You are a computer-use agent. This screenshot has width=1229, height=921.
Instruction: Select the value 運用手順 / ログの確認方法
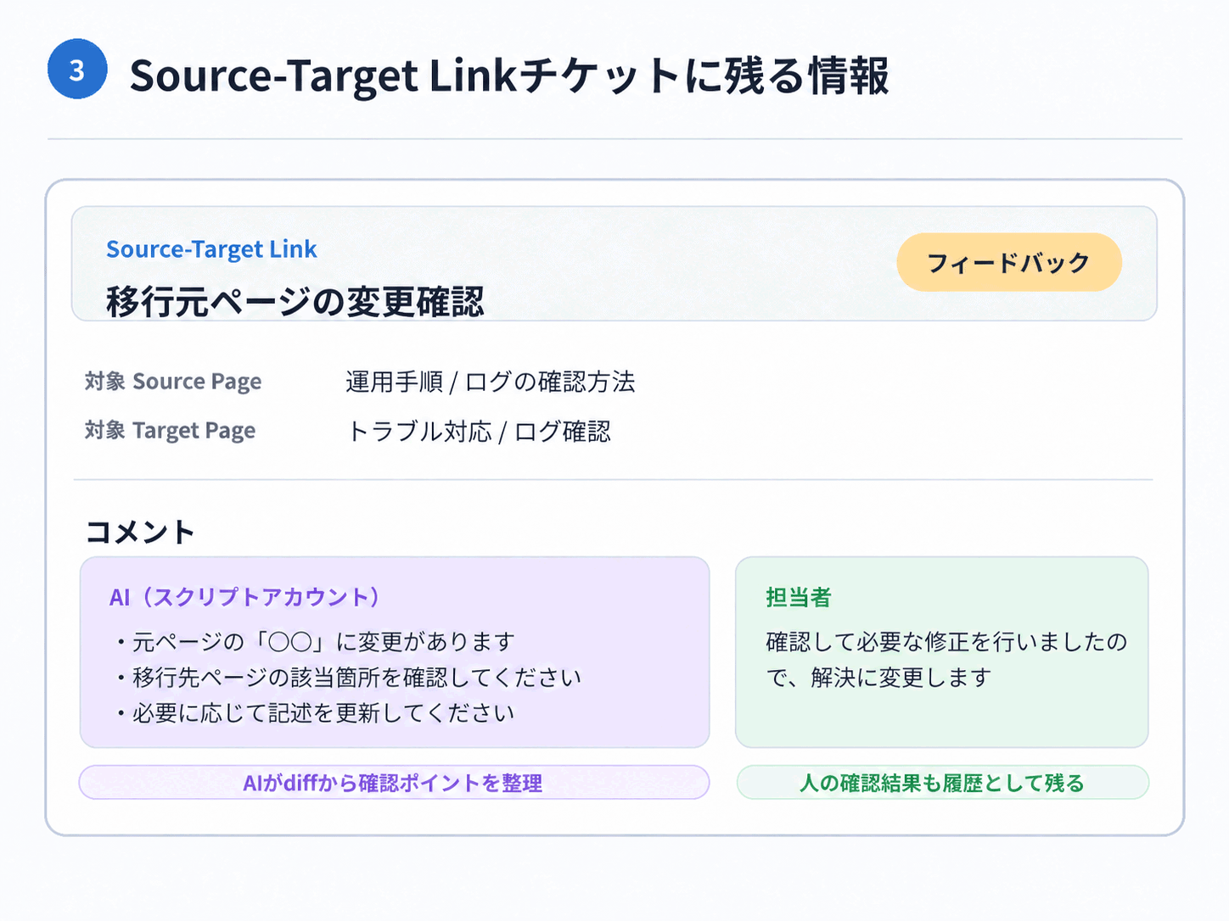tap(491, 382)
